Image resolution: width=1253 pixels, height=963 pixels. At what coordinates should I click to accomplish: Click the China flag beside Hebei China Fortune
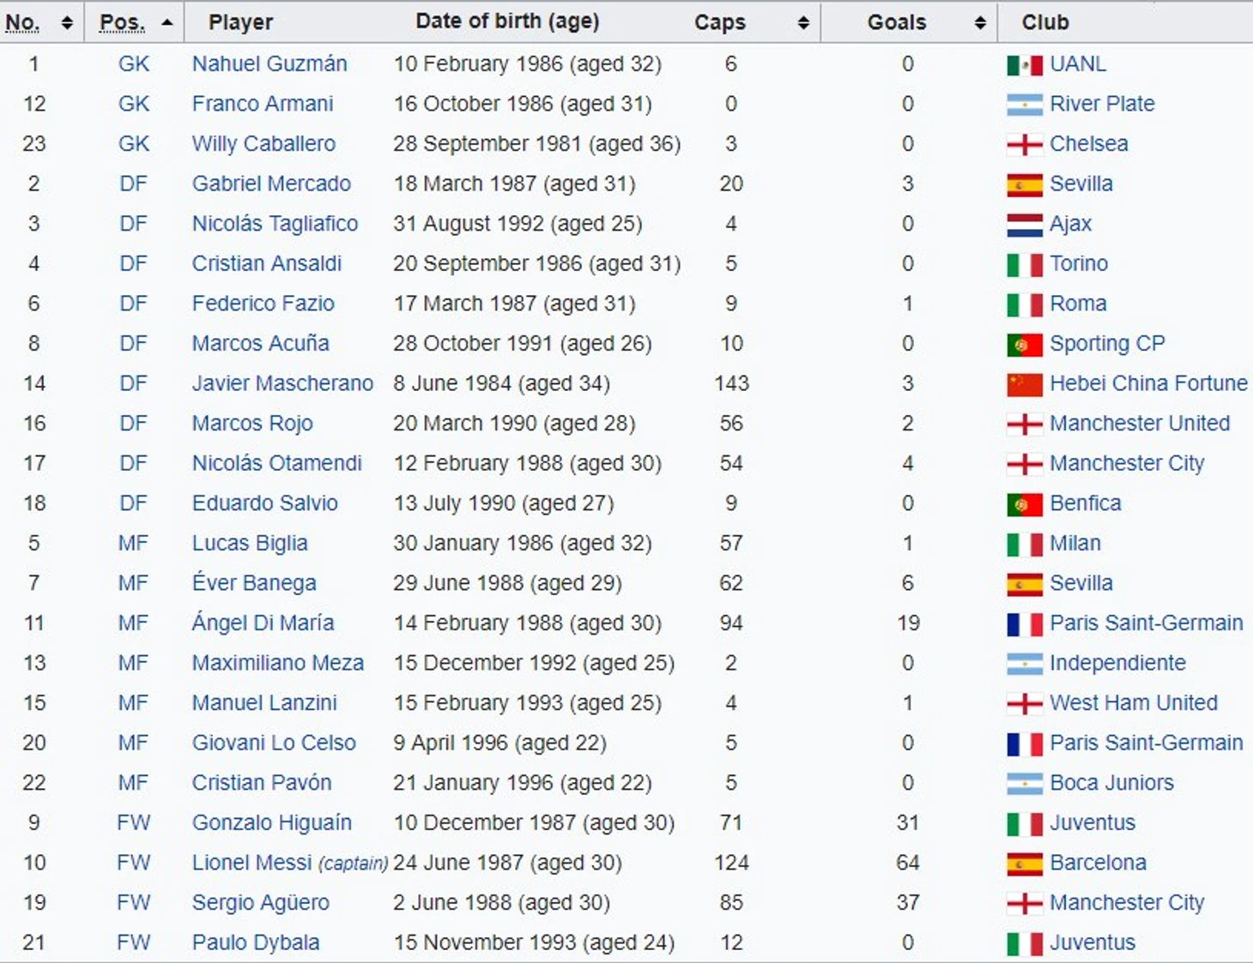1024,384
